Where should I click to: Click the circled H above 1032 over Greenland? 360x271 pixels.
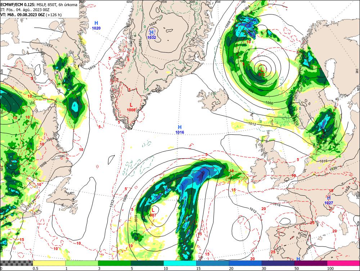pyautogui.click(x=152, y=32)
